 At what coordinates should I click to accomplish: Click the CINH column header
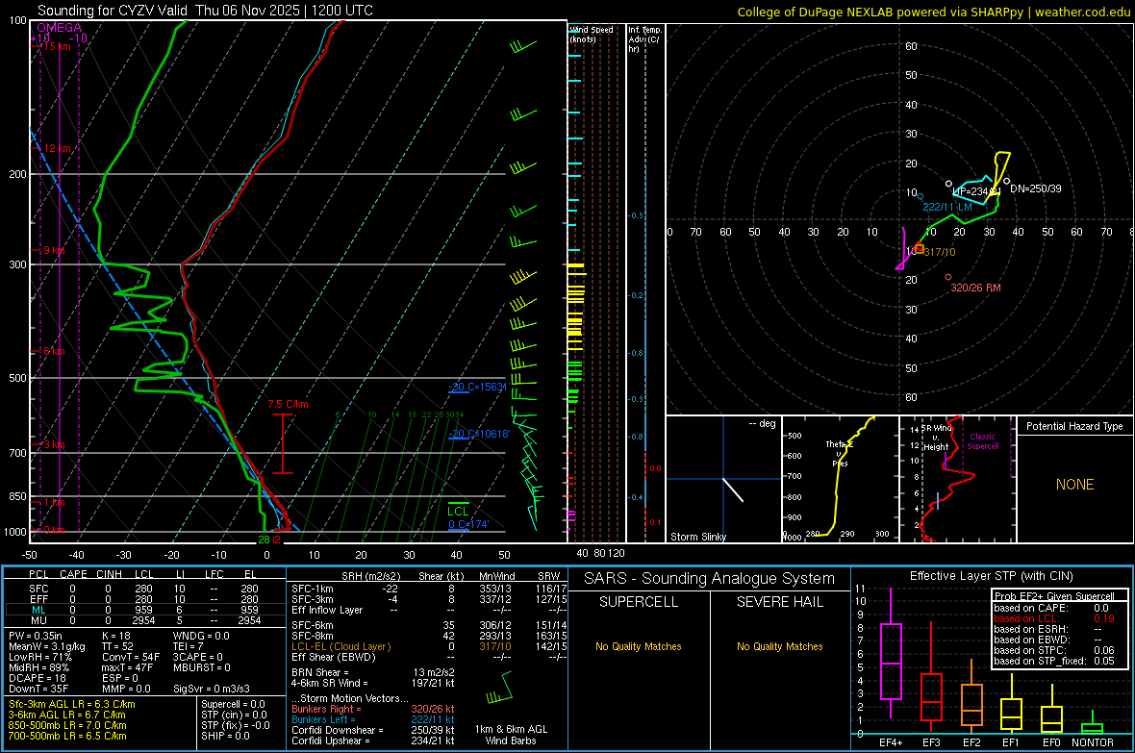(109, 574)
